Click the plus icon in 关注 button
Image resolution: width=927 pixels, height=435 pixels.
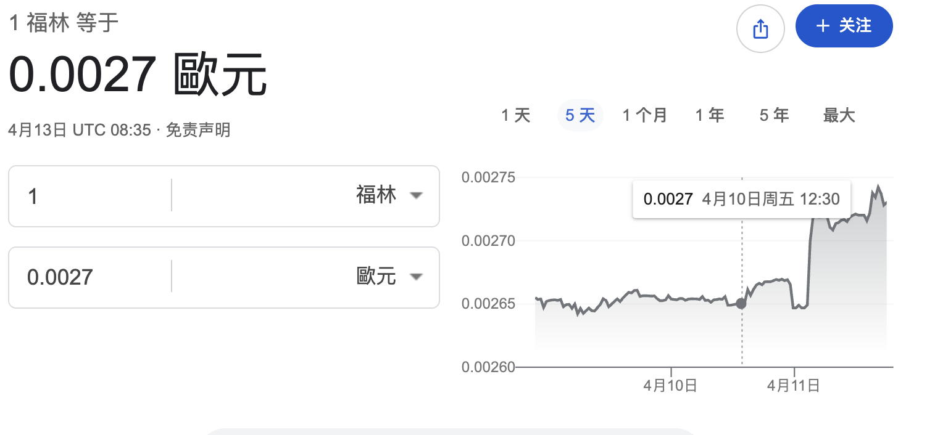(823, 26)
